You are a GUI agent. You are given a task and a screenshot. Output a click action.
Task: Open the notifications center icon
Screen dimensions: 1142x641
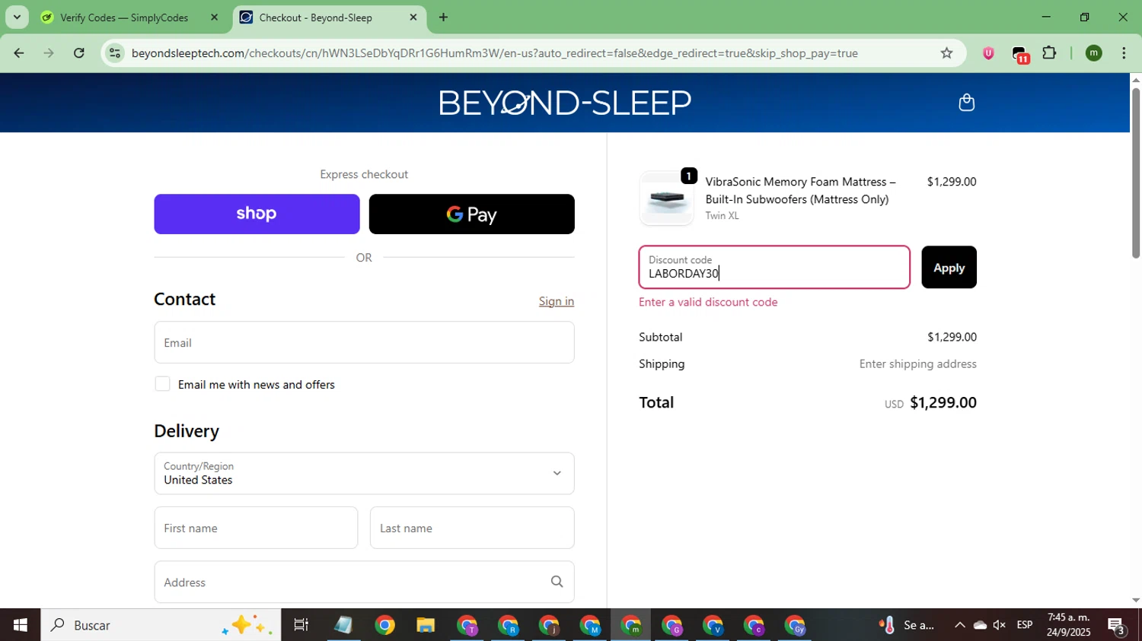(x=1117, y=625)
